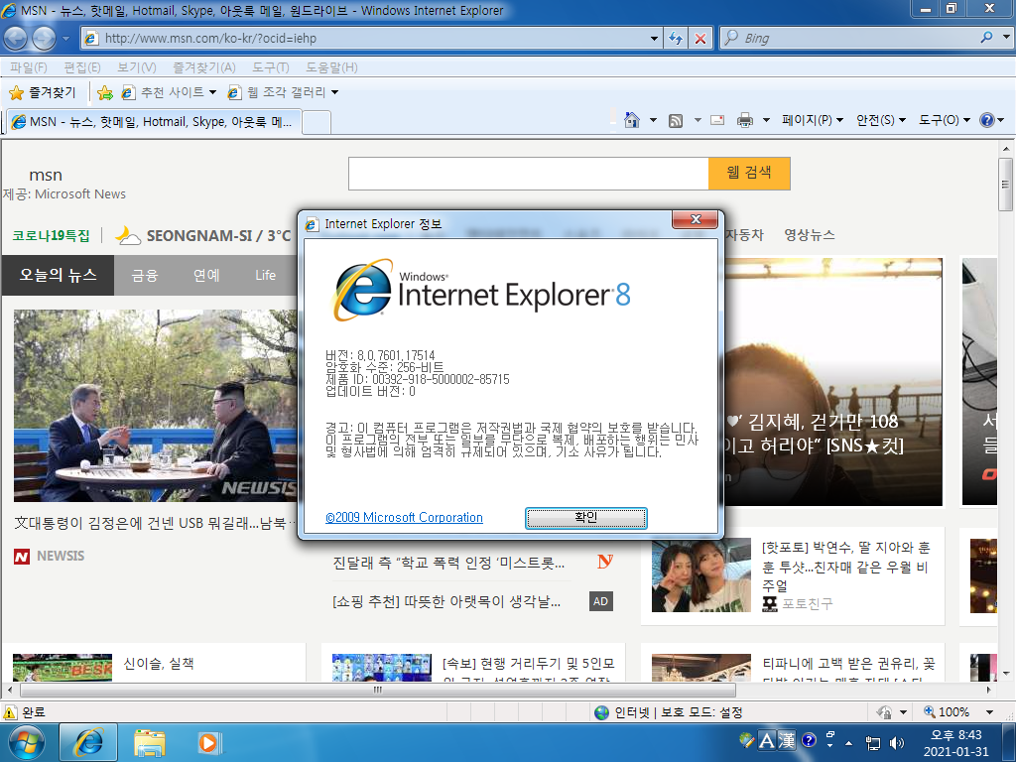Image resolution: width=1016 pixels, height=762 pixels.
Task: Click the 확인 button in the dialog
Action: [585, 518]
